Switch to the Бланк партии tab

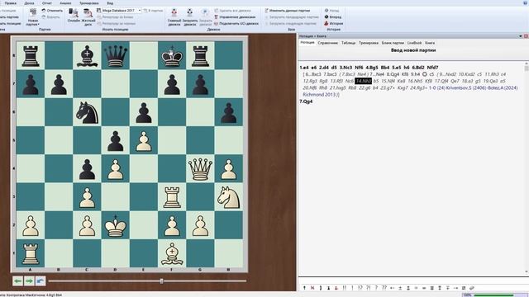pos(393,43)
